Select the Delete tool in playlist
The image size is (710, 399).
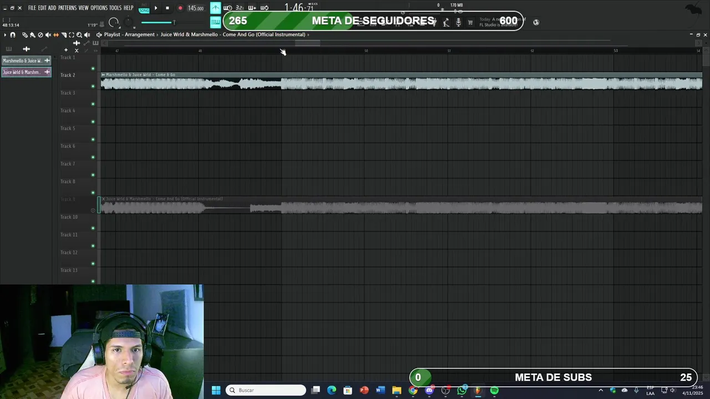[x=40, y=35]
